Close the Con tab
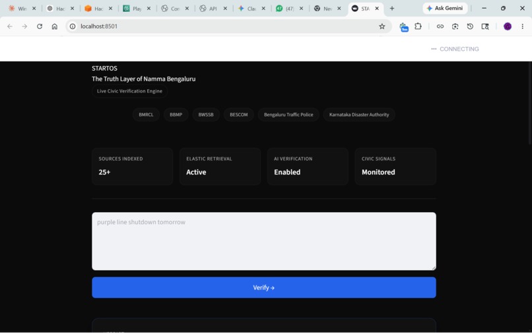 (x=187, y=9)
